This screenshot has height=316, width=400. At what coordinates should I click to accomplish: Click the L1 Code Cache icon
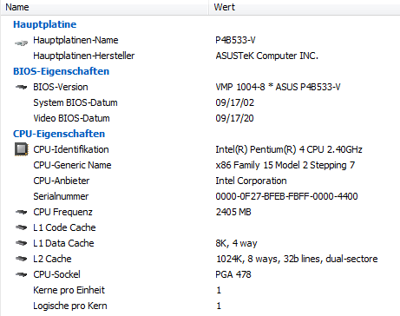pos(21,227)
